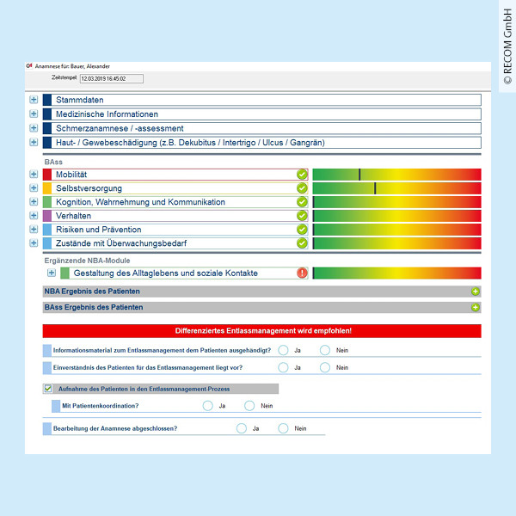Image resolution: width=516 pixels, height=516 pixels.
Task: Click the Mobilität red color marker
Action: tap(47, 175)
